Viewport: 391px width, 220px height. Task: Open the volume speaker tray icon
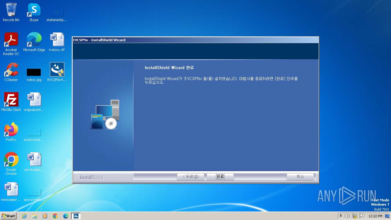(x=347, y=216)
